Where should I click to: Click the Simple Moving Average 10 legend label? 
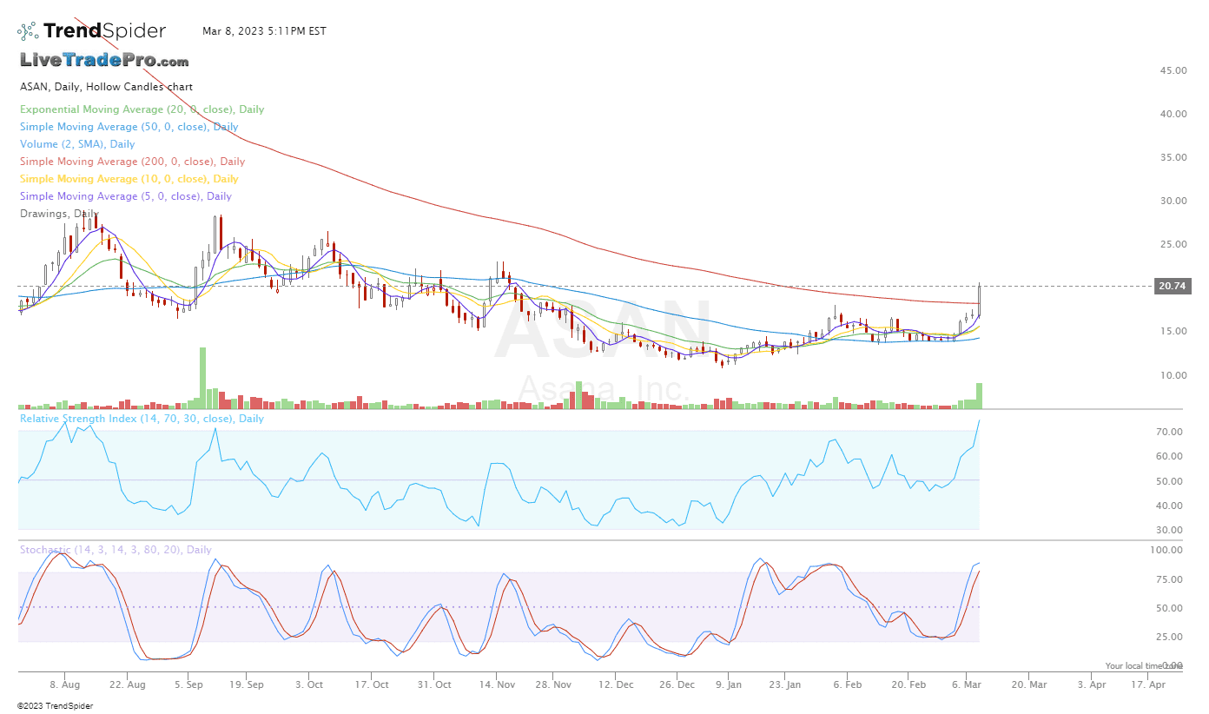click(129, 179)
